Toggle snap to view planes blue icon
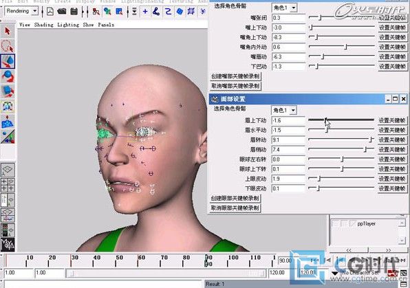This screenshot has width=410, height=288. tap(180, 11)
